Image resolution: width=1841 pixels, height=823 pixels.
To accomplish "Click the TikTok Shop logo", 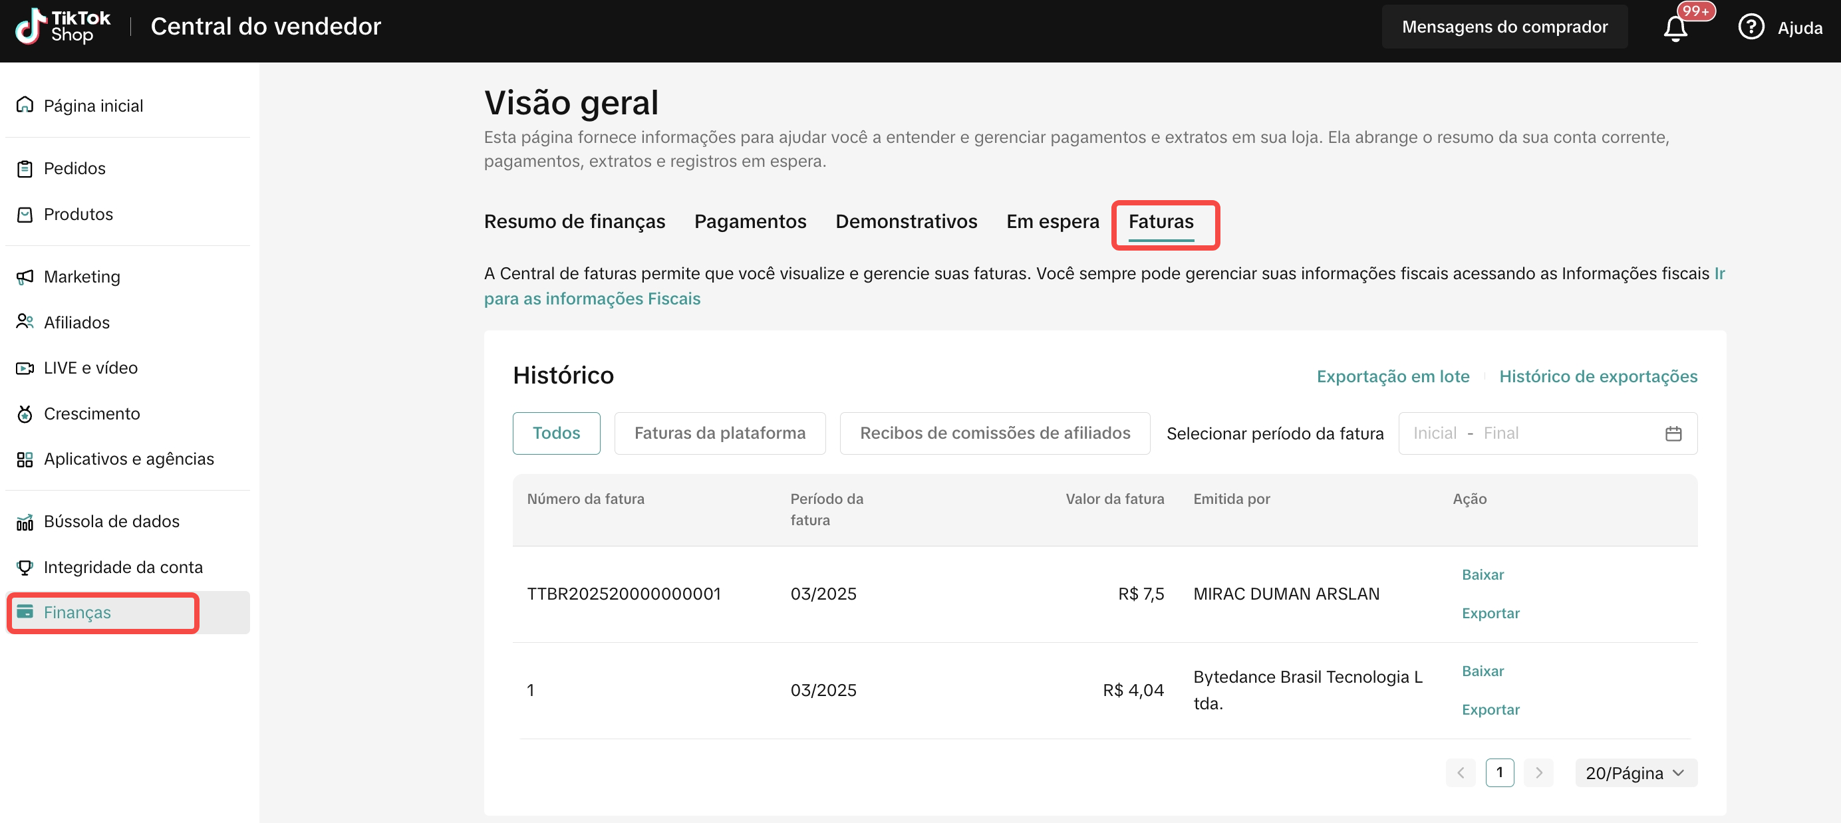I will (63, 27).
